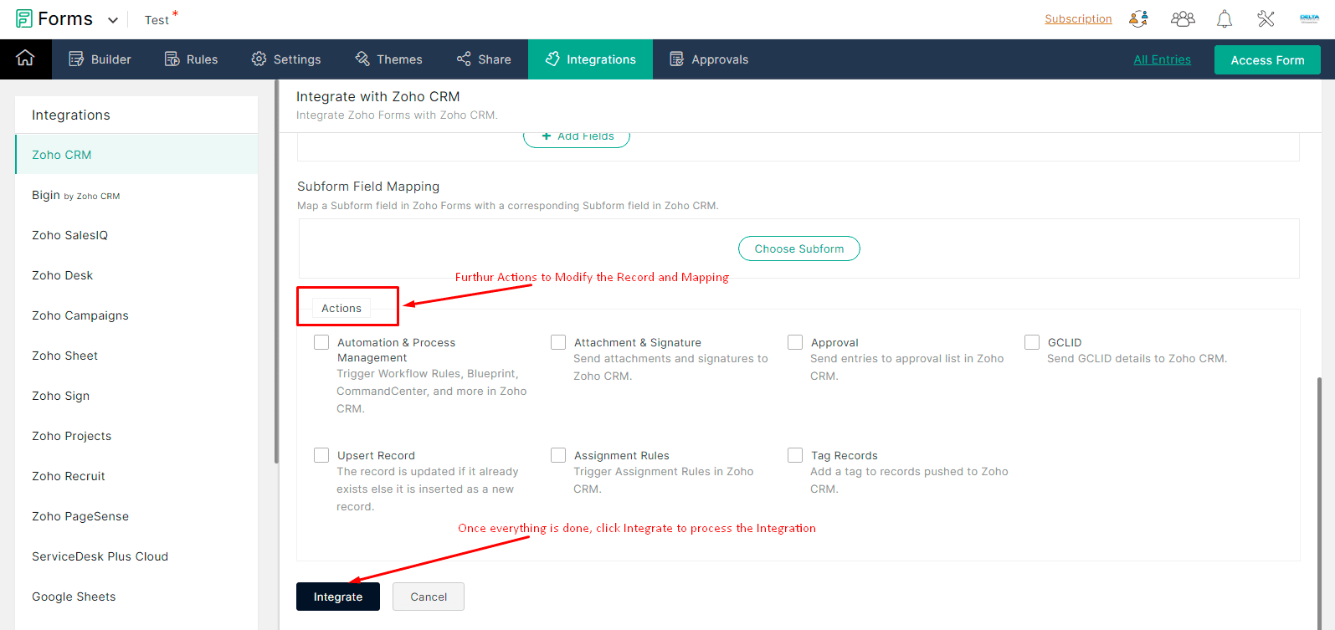The height and width of the screenshot is (630, 1335).
Task: Select Zoho PageSense integration
Action: click(136, 516)
